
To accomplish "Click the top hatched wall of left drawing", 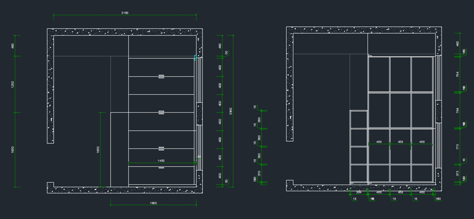I will tap(125, 32).
